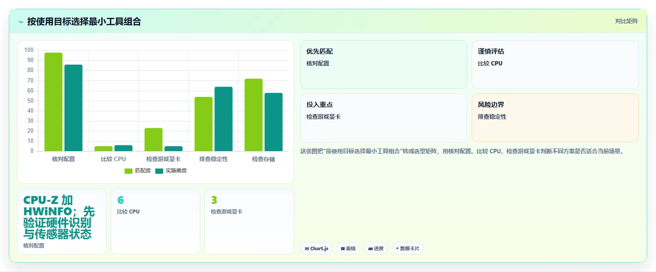Viewport: 656px width, 272px height.
Task: Click the 对比矩阵 label in the header
Action: click(627, 21)
